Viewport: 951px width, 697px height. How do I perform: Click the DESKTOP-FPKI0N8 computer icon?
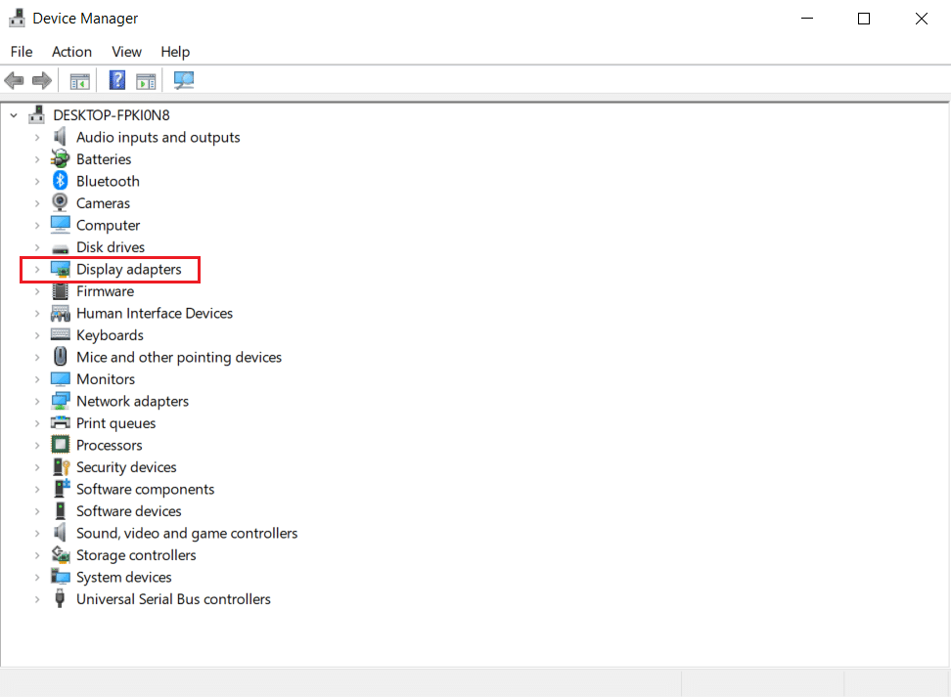pos(36,114)
